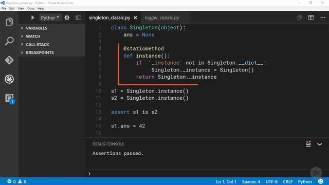Click "s1.ans = 42" code line

[128, 126]
